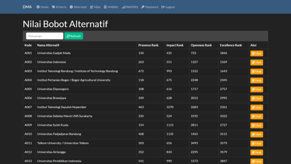Viewport: 291px width, 164px height.
Task: Open the Password settings link
Action: [150, 7]
